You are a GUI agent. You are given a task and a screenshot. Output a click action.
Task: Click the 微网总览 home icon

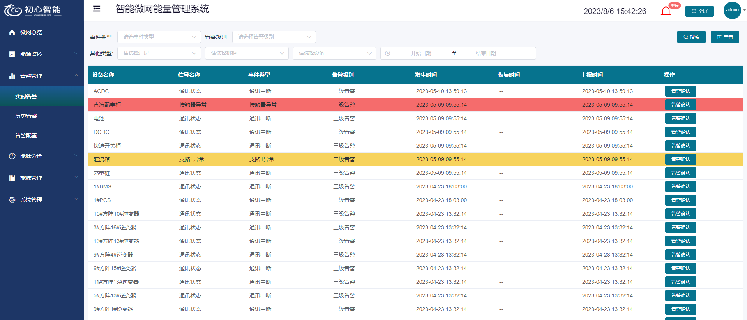(x=12, y=32)
